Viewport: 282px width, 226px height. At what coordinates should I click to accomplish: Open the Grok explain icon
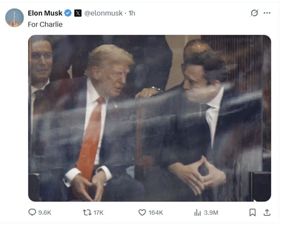coord(255,13)
